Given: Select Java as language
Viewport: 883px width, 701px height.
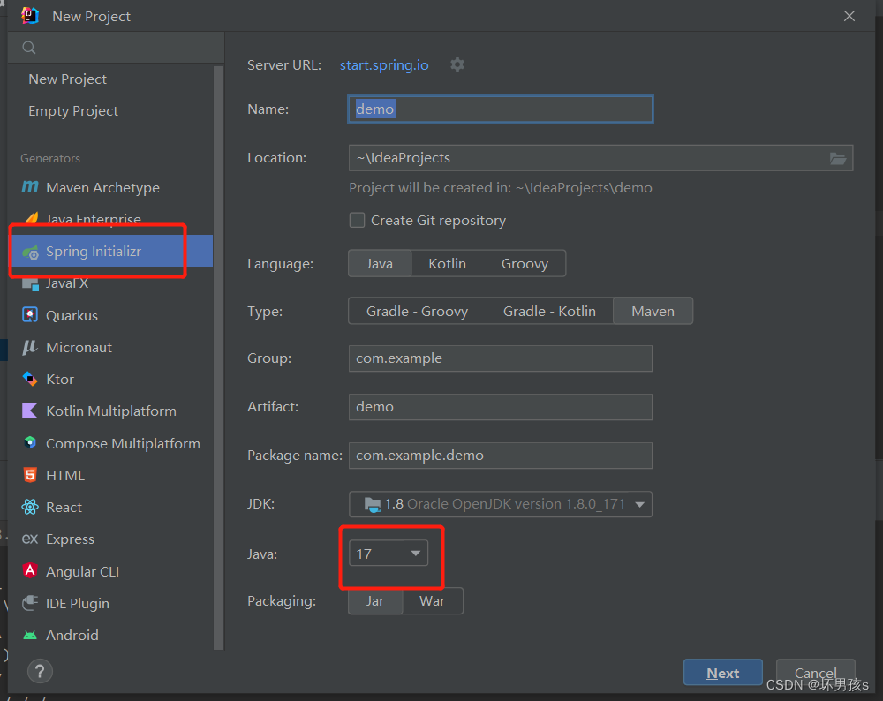Looking at the screenshot, I should (380, 263).
